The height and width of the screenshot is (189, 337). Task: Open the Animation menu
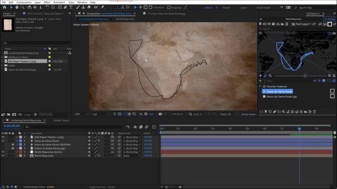pyautogui.click(x=59, y=2)
